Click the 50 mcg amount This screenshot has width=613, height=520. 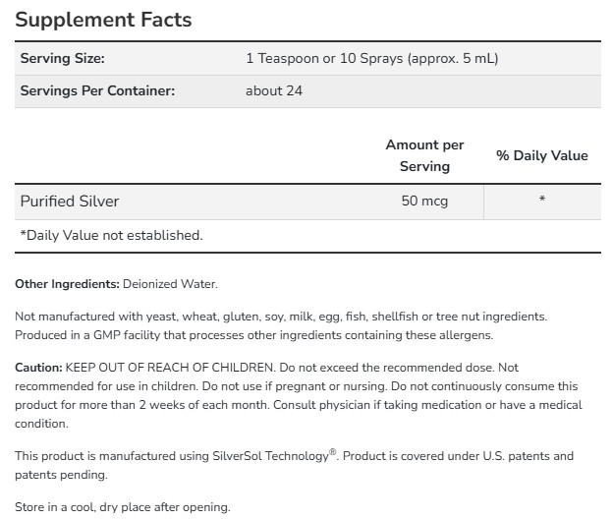pyautogui.click(x=423, y=202)
